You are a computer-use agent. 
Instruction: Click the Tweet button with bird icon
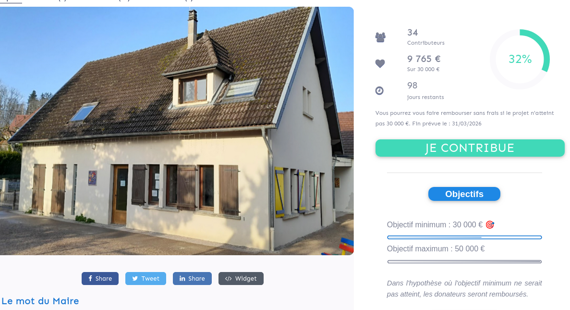(x=146, y=279)
